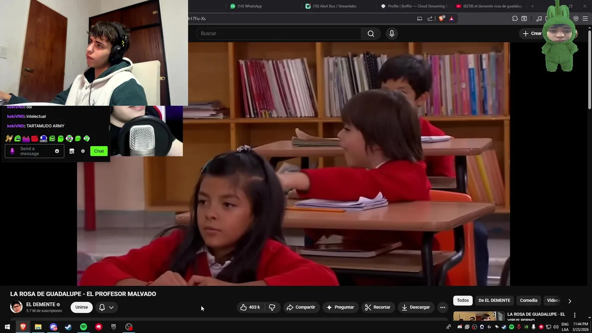The width and height of the screenshot is (592, 333).
Task: Switch to el demente rosa YouTube tab
Action: pos(489,6)
